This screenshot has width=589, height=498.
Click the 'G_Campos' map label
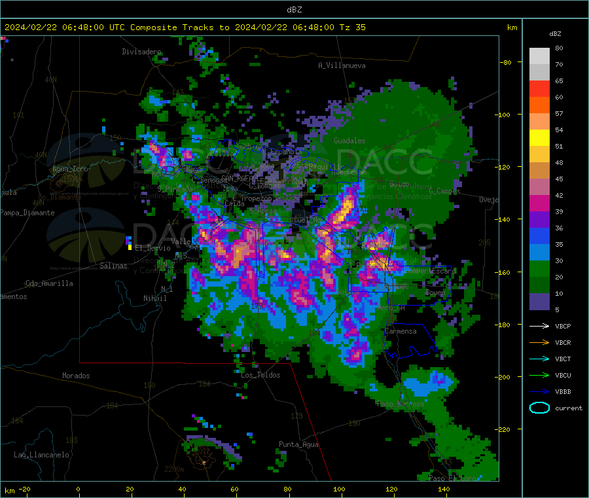(x=445, y=191)
